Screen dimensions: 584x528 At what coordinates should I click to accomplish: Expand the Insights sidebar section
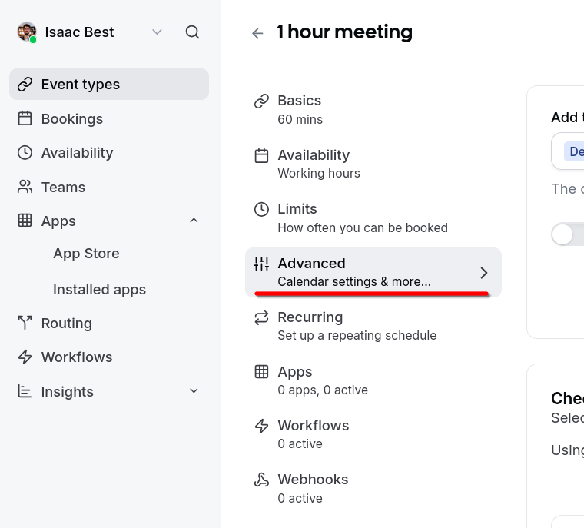tap(194, 391)
